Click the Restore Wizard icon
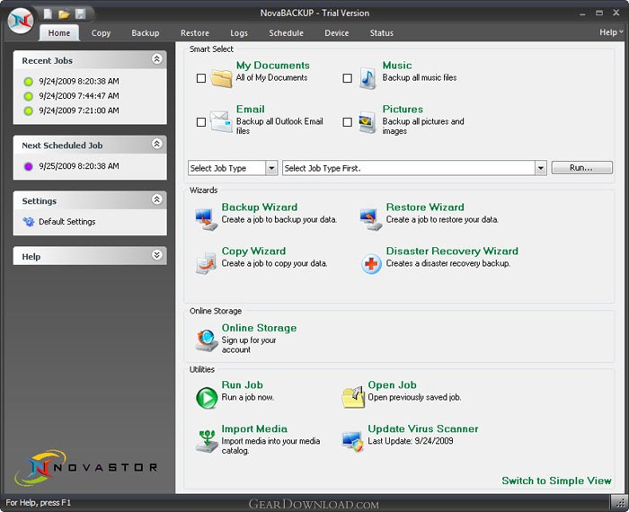The height and width of the screenshot is (512, 629). click(x=370, y=219)
